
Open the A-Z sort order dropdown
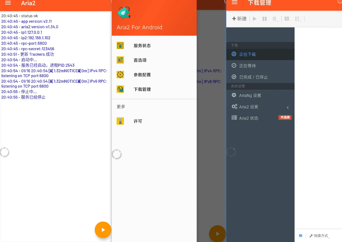click(298, 19)
